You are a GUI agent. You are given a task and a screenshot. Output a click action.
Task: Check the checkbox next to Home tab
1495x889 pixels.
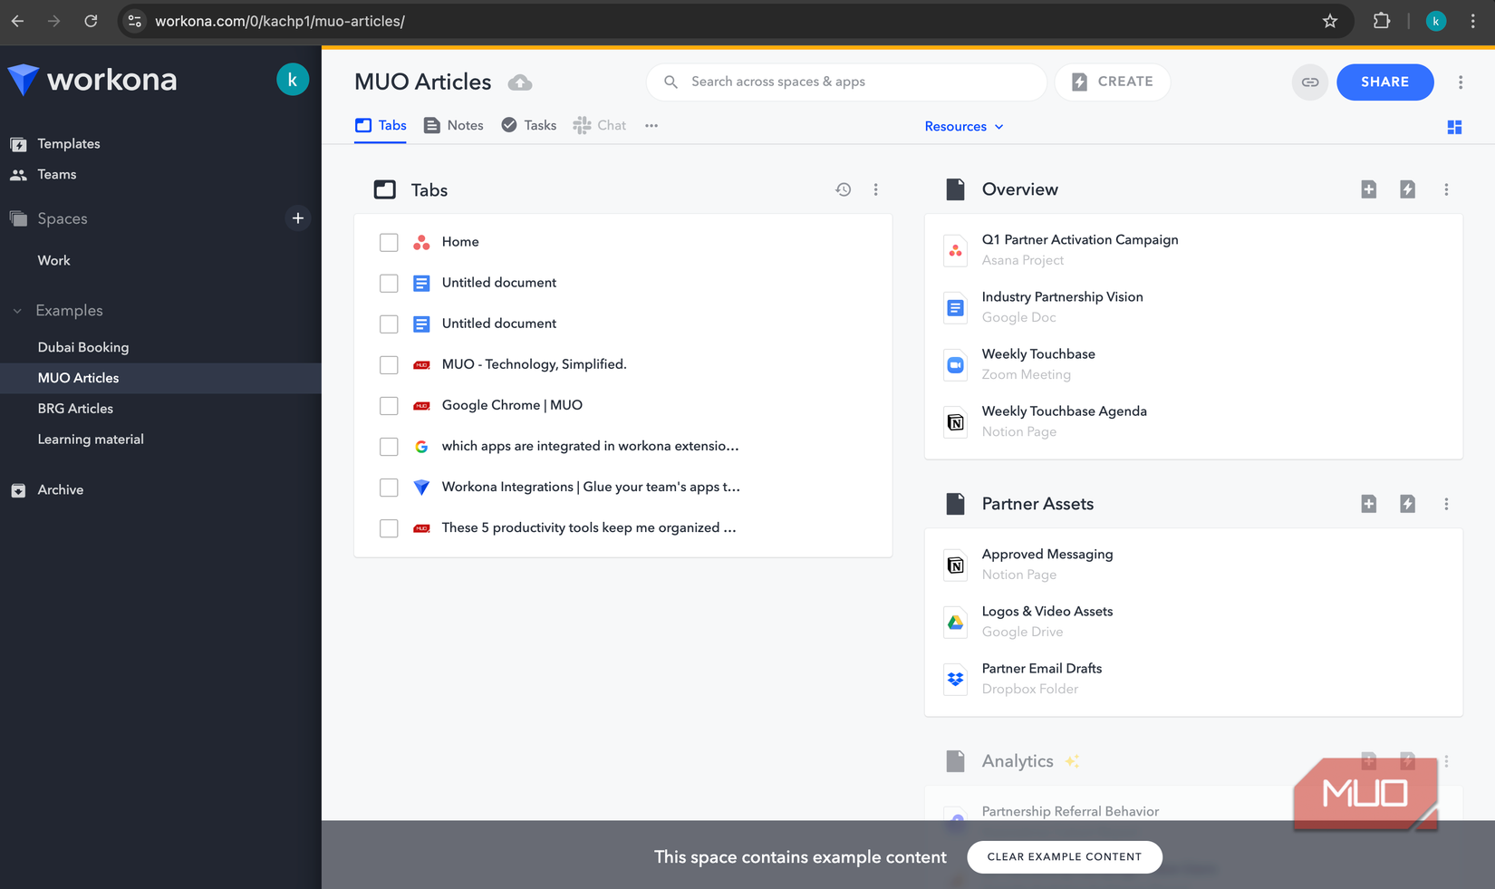pos(389,242)
